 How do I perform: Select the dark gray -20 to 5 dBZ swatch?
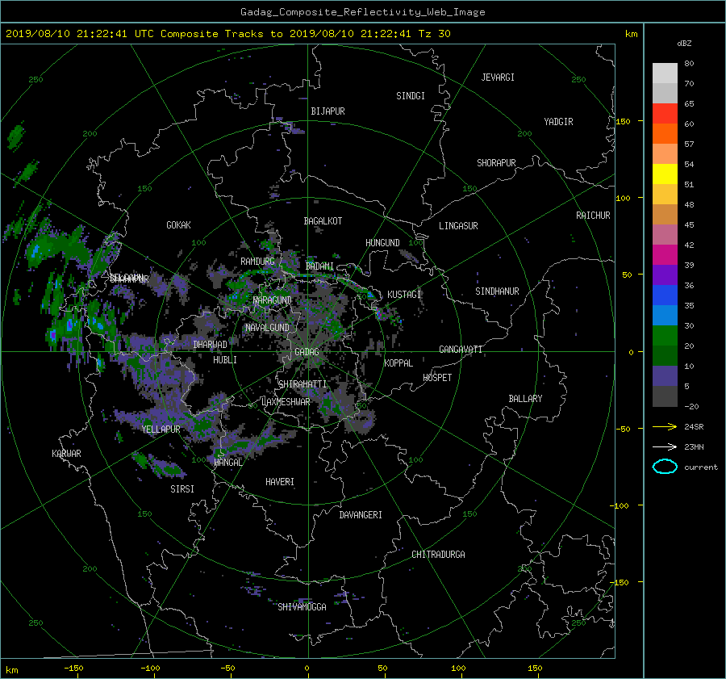(x=665, y=396)
